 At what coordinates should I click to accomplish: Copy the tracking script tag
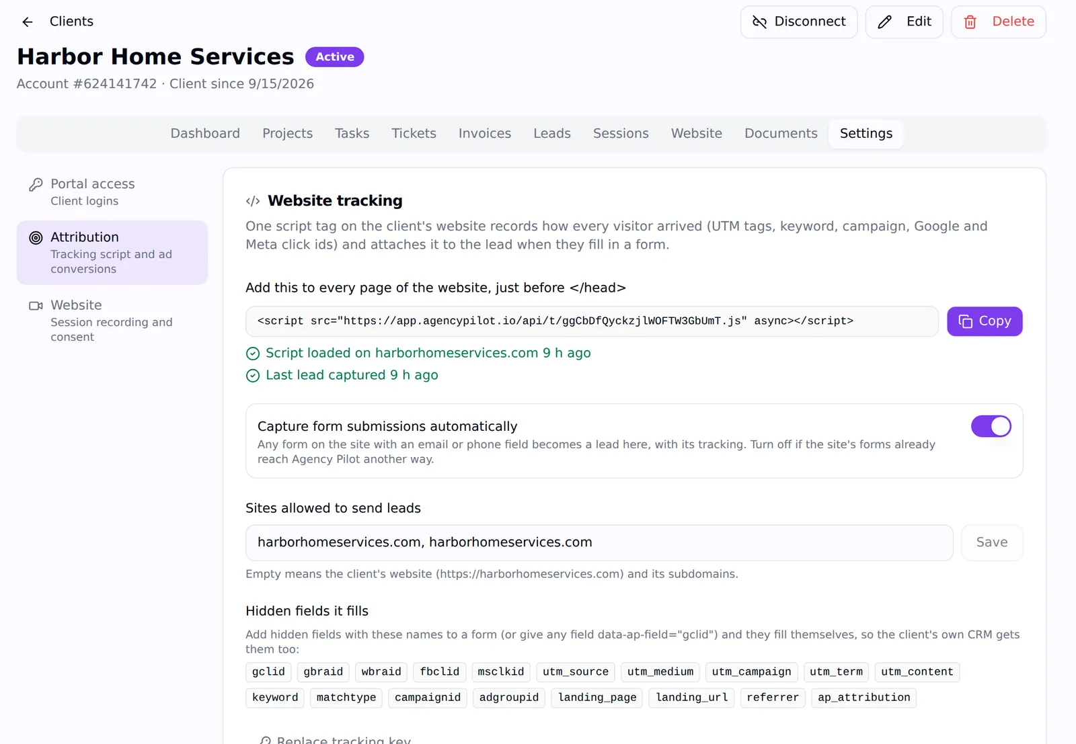985,321
